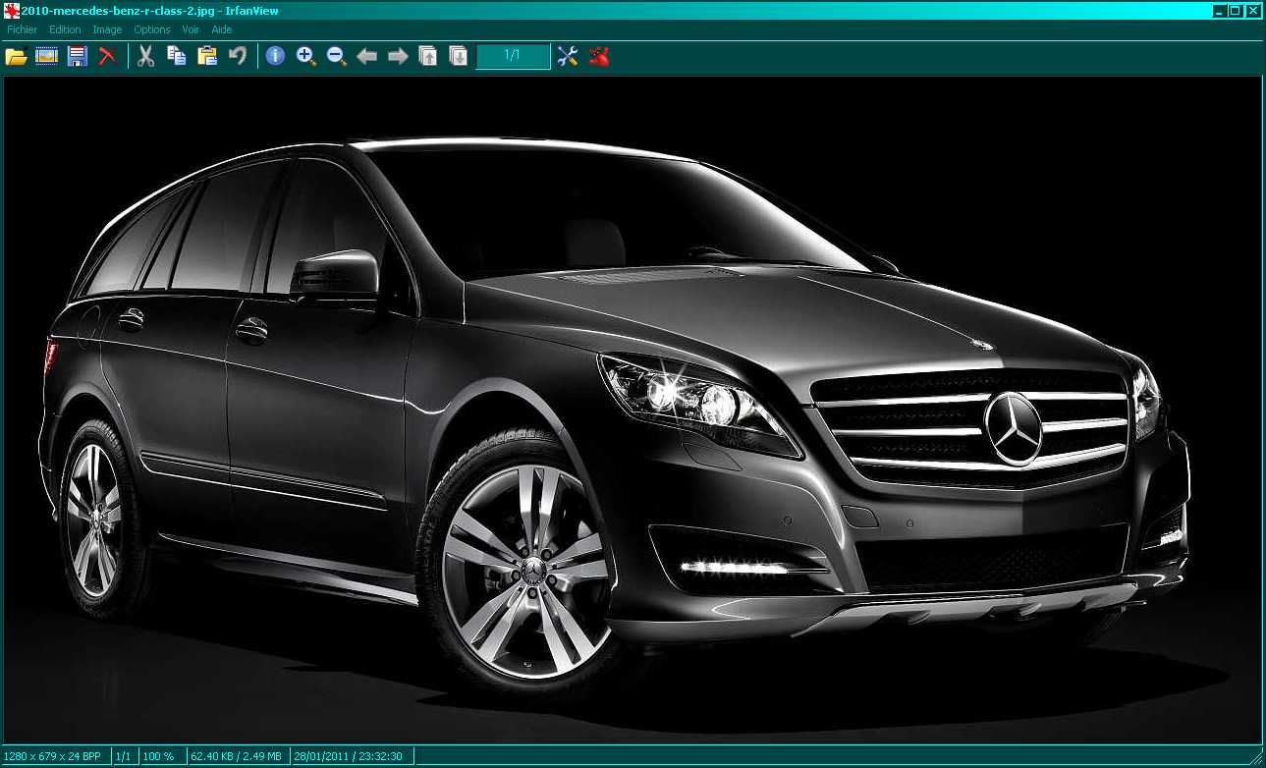
Task: Open the Options menu
Action: click(x=151, y=29)
